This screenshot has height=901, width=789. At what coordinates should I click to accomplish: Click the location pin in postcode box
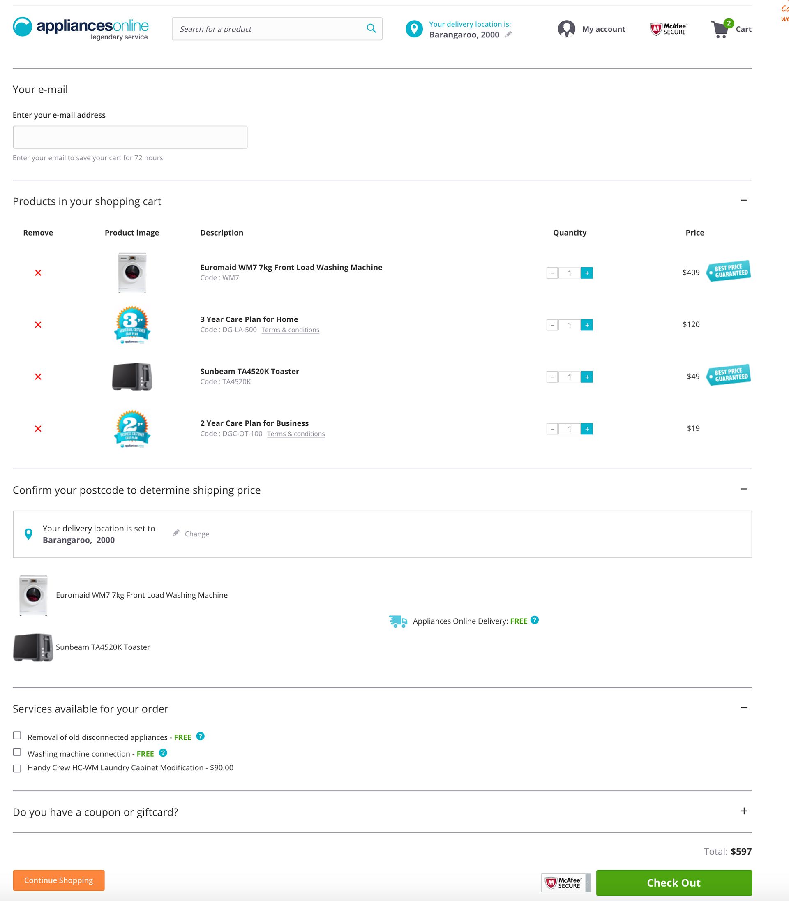point(29,534)
